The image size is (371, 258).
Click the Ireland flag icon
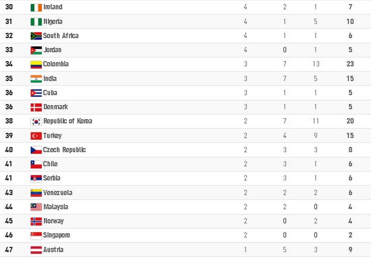pyautogui.click(x=36, y=7)
